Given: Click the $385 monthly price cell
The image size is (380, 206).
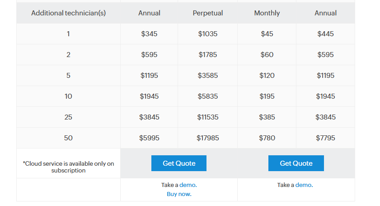Looking at the screenshot, I should [x=267, y=117].
